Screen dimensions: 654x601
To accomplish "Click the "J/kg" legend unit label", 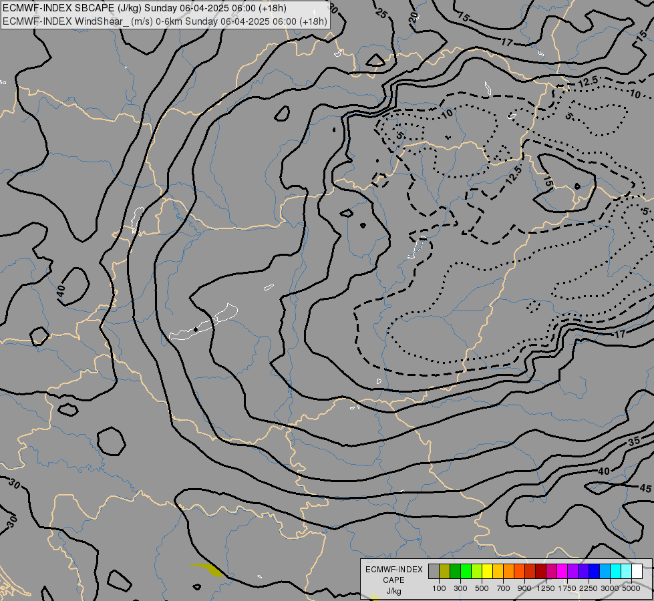I will [393, 591].
